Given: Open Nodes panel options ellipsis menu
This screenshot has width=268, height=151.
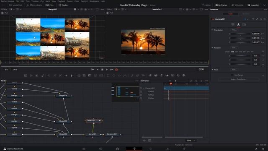Looking at the screenshot, I should click(x=137, y=81).
